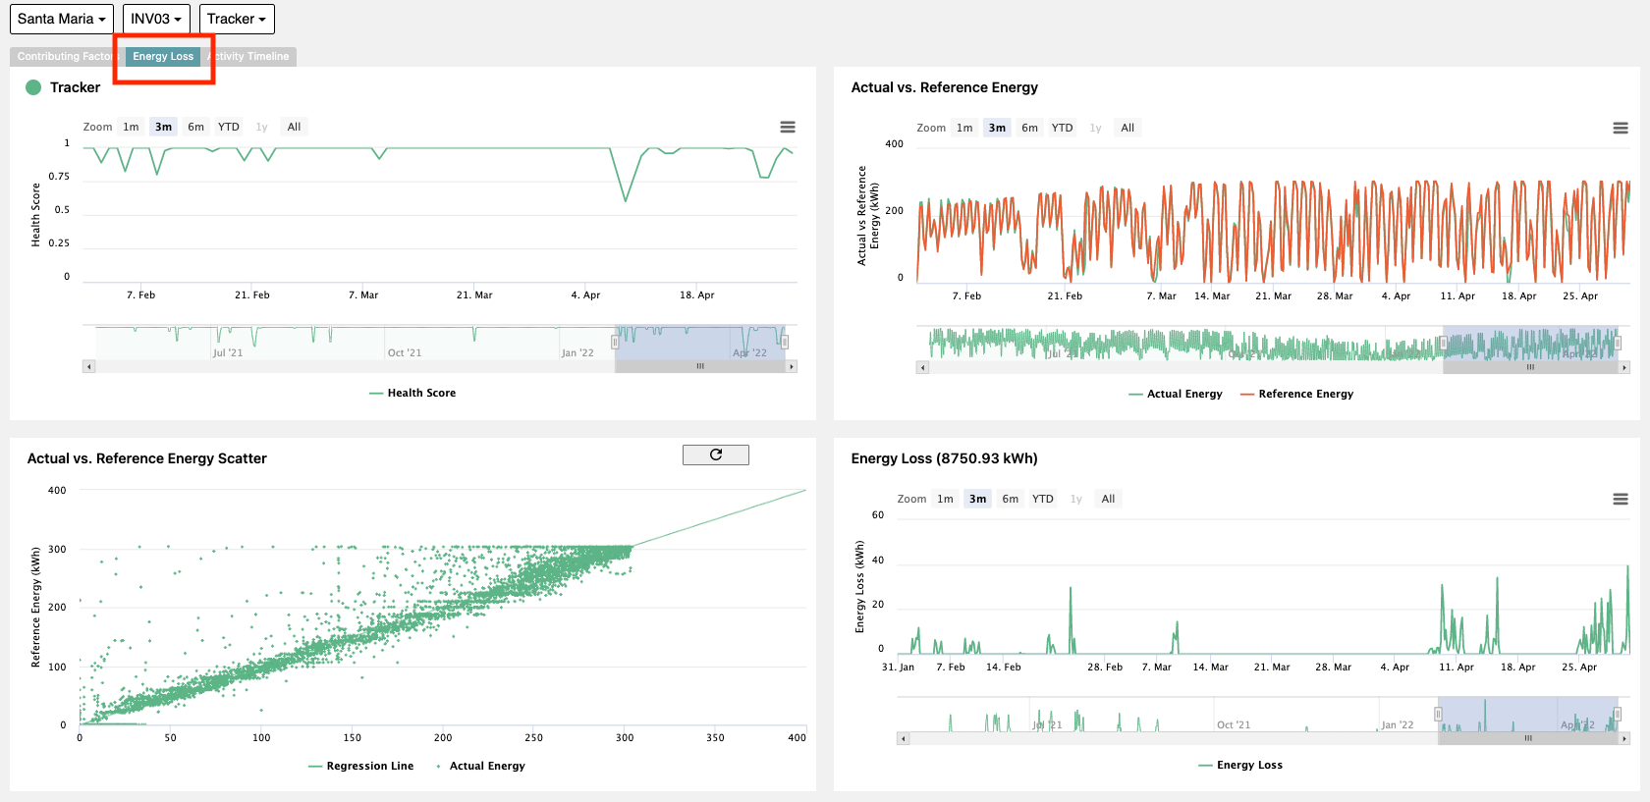The width and height of the screenshot is (1650, 802).
Task: Open the Santa Maria site dropdown
Action: tap(62, 19)
